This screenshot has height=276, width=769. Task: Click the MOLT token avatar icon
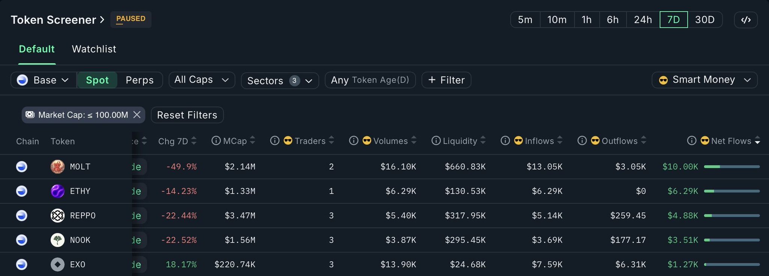click(x=57, y=167)
